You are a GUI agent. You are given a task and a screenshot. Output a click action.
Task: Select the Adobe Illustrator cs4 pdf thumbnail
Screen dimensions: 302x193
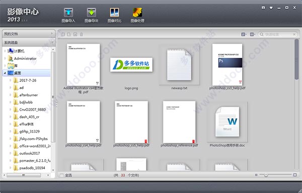pos(83,65)
